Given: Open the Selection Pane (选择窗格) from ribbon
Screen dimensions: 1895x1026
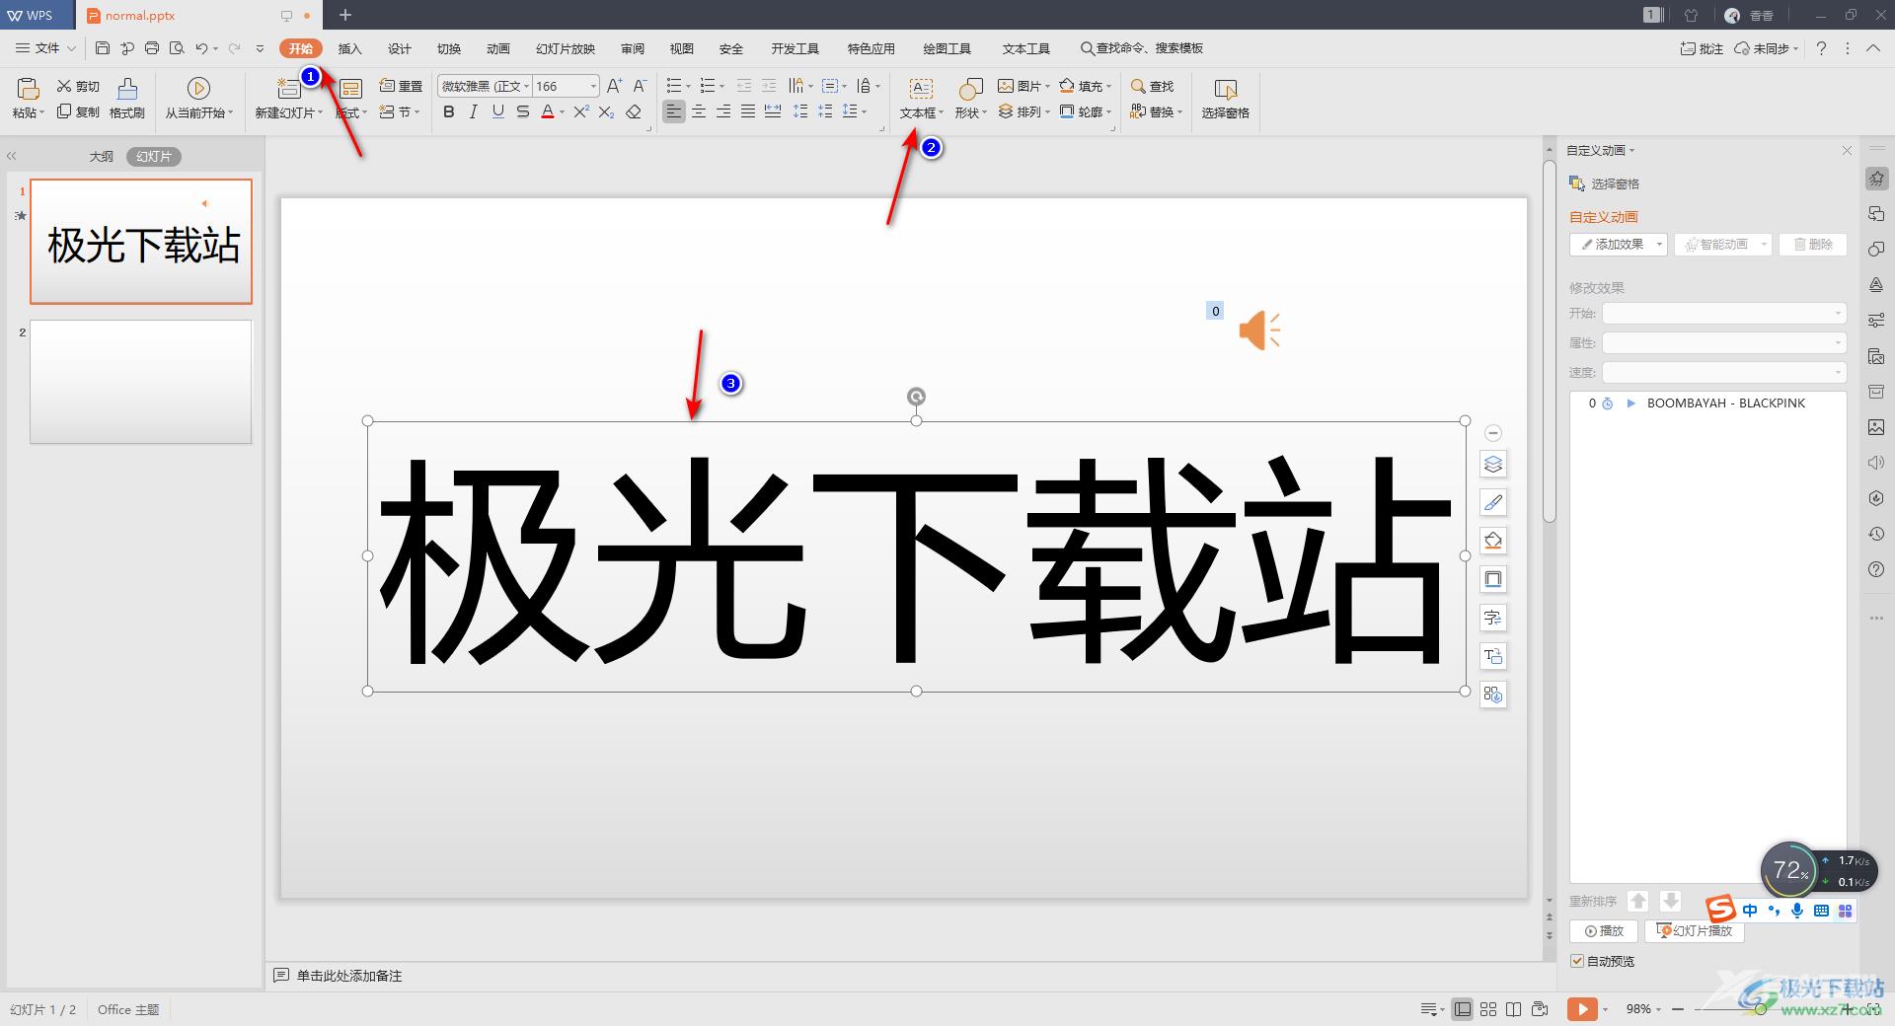Looking at the screenshot, I should point(1225,99).
